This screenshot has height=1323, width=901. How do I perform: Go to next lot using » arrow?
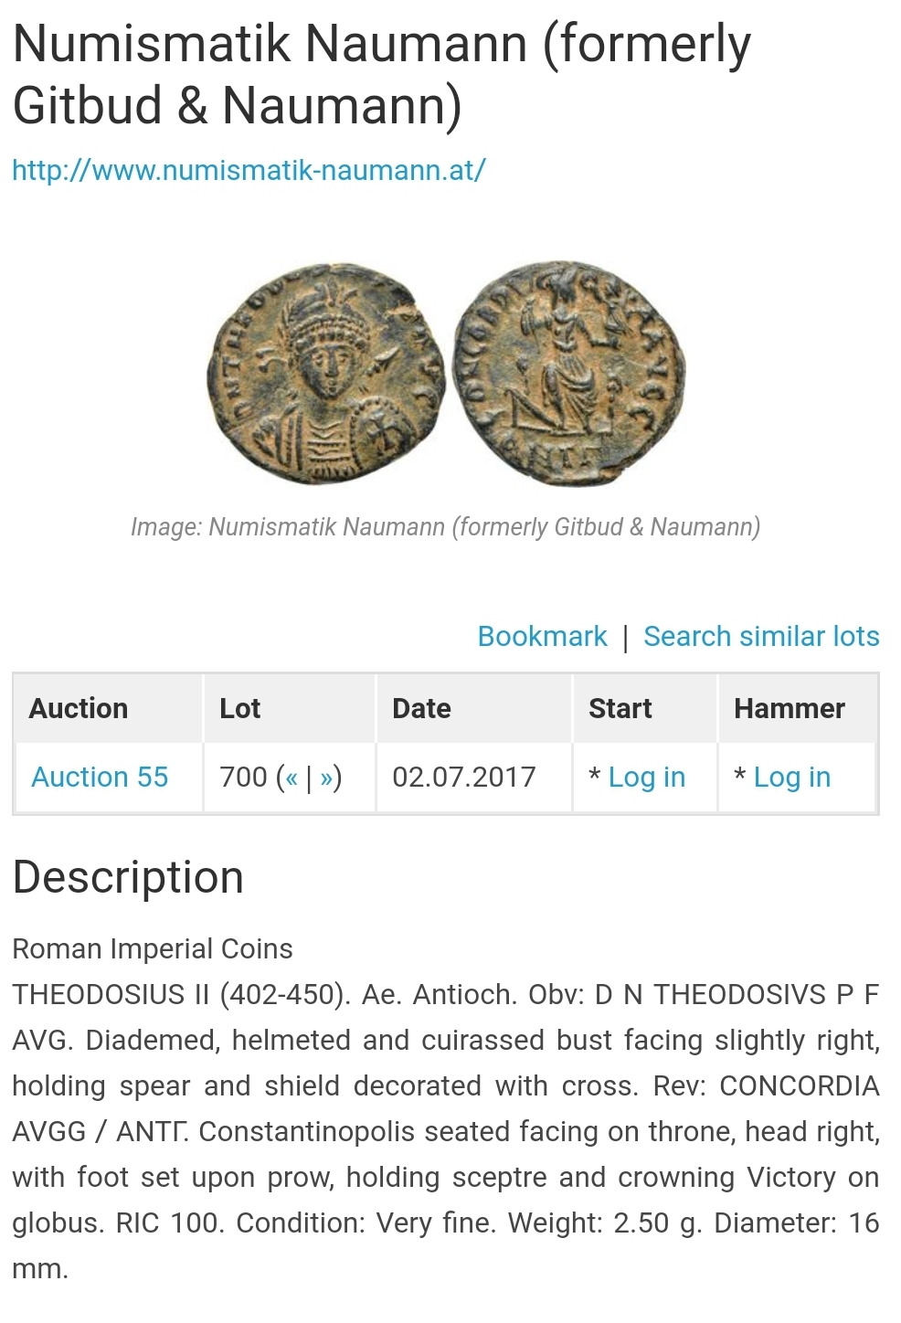click(x=326, y=778)
